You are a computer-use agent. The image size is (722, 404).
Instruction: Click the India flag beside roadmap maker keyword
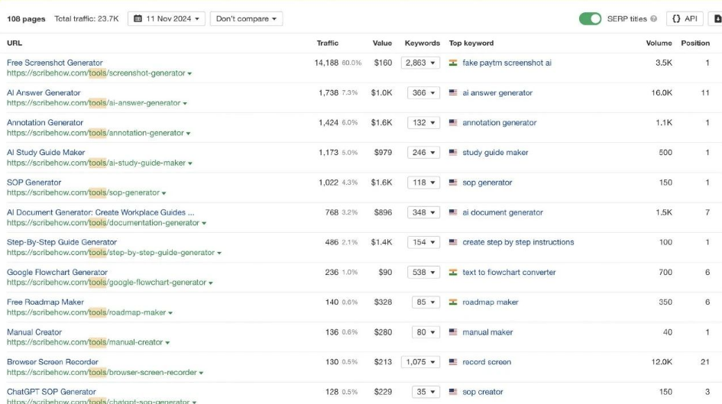(x=453, y=302)
